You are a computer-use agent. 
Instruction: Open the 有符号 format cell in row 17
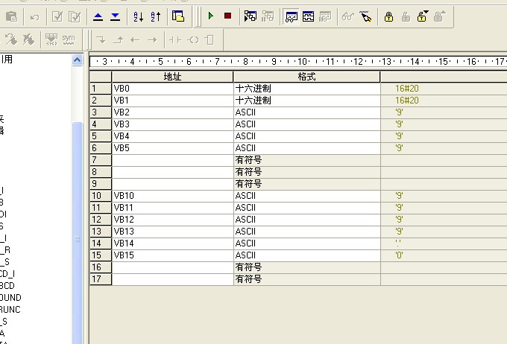click(x=307, y=279)
